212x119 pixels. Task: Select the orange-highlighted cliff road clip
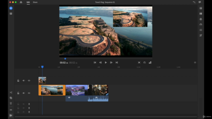pos(52,90)
